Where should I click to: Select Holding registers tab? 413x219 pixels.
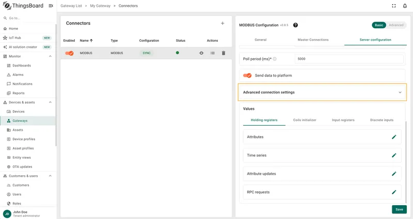click(264, 120)
